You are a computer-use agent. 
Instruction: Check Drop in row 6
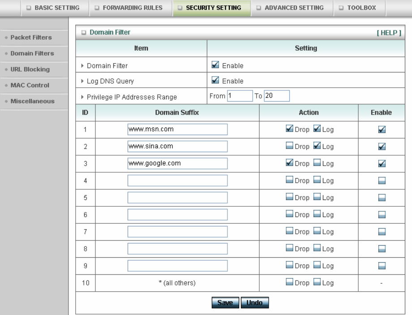point(289,214)
